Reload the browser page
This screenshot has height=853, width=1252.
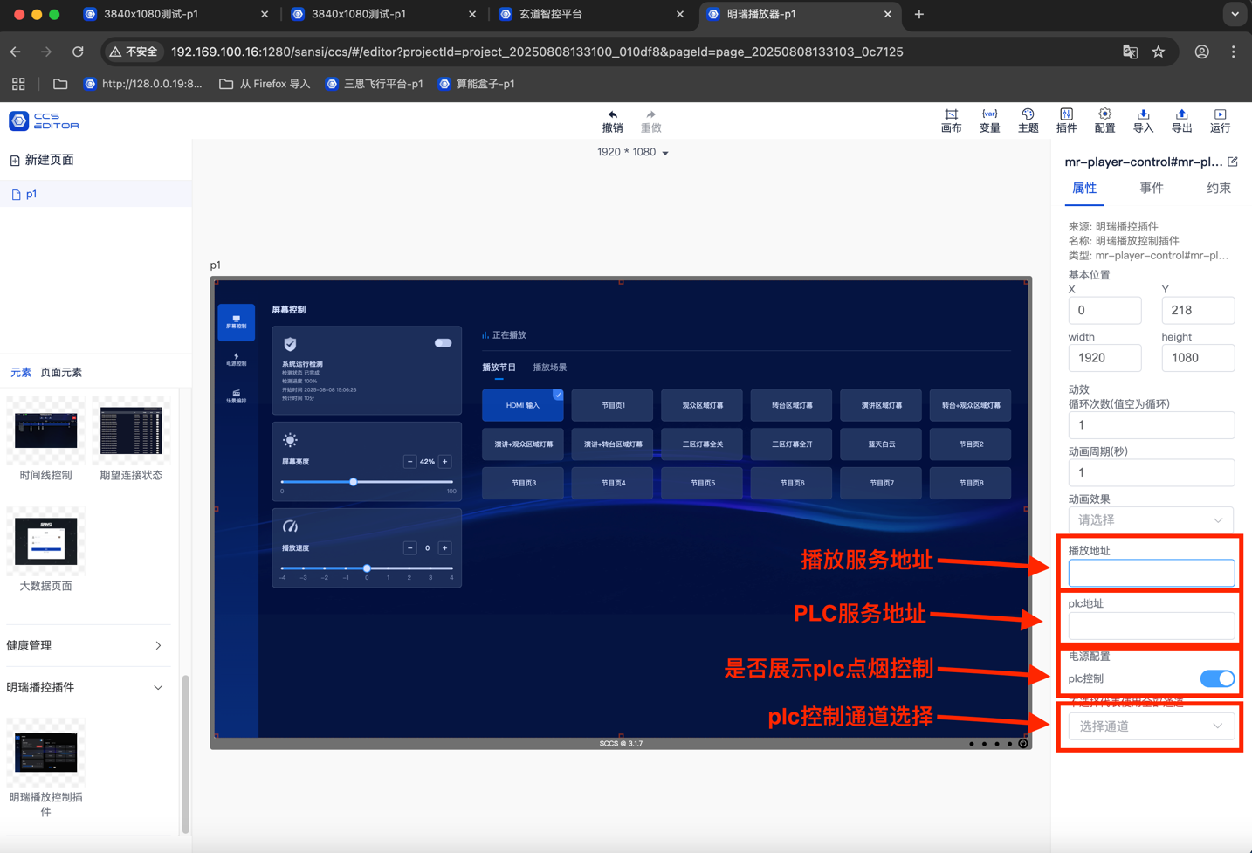(78, 52)
